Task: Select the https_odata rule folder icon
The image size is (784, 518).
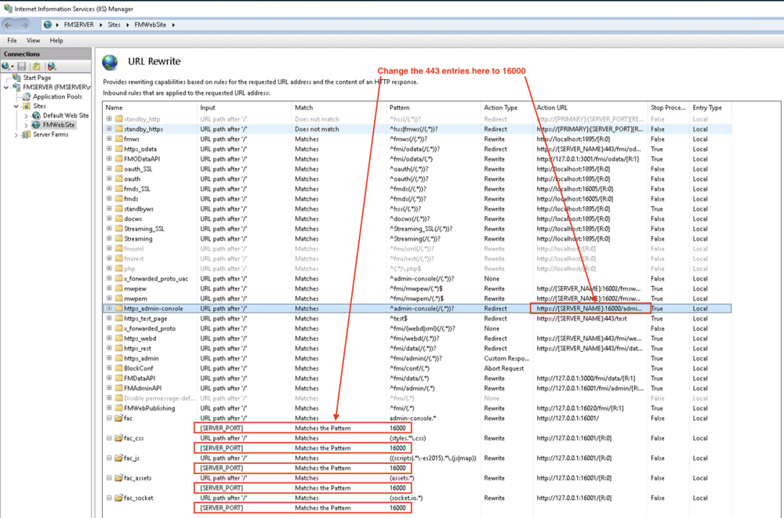Action: click(118, 149)
